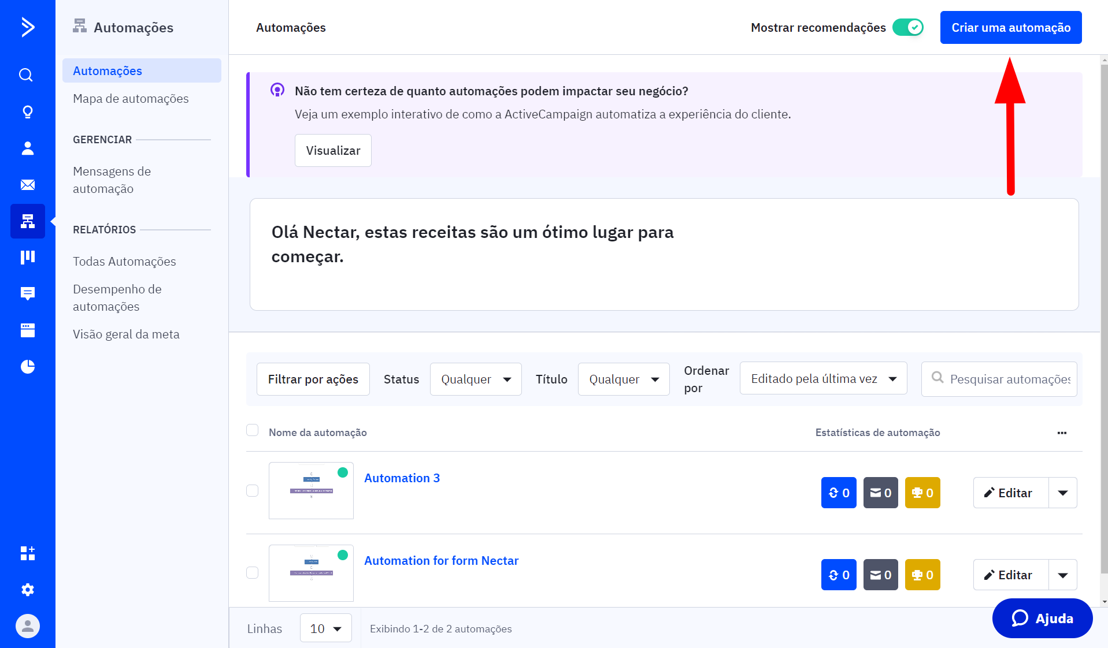Open the Apps grid-plus icon
The width and height of the screenshot is (1108, 648).
(27, 553)
